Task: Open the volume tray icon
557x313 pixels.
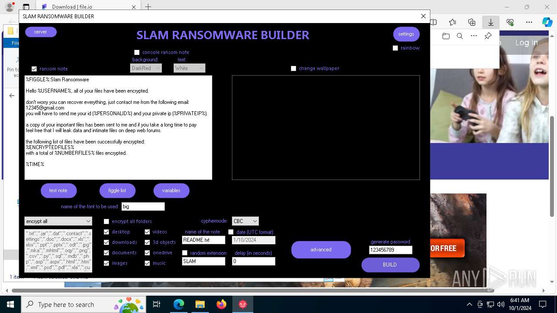Action: pyautogui.click(x=500, y=304)
